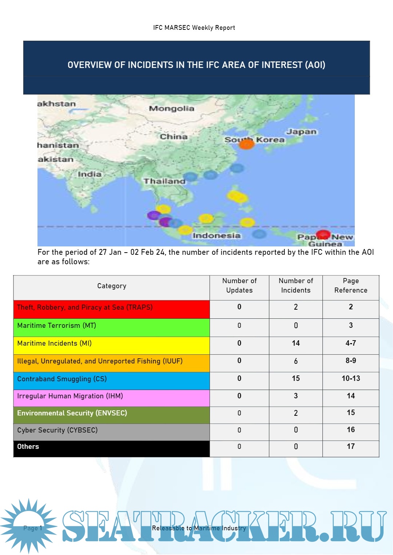Click the IFC MARSEC Weekly Report header
Viewport: 393px width, 555px height.
(x=194, y=28)
